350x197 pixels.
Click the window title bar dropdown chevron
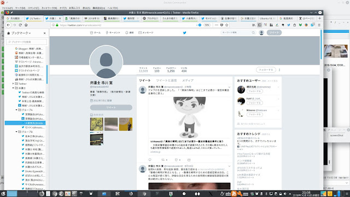pos(311,13)
